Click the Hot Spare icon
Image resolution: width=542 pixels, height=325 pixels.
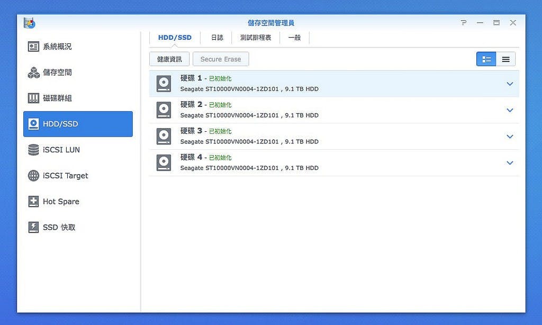pos(33,202)
